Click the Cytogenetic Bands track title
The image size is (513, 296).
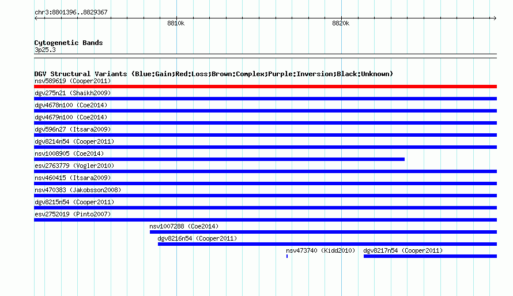69,43
